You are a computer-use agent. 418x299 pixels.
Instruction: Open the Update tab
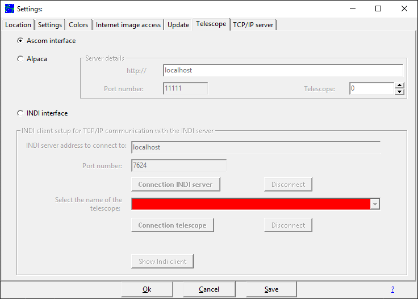tap(178, 25)
